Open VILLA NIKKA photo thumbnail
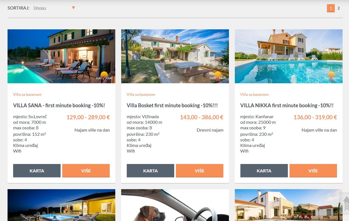Viewport: 349px width, 221px height. (289, 56)
